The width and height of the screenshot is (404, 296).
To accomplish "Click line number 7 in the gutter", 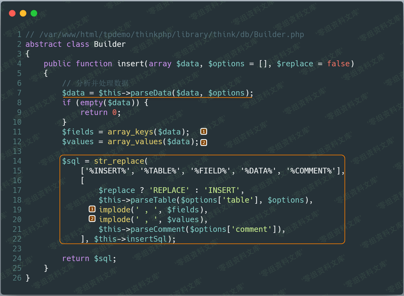I will tap(19, 93).
